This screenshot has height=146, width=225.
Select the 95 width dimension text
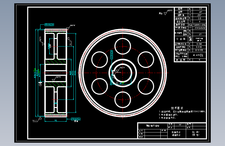tap(56, 121)
